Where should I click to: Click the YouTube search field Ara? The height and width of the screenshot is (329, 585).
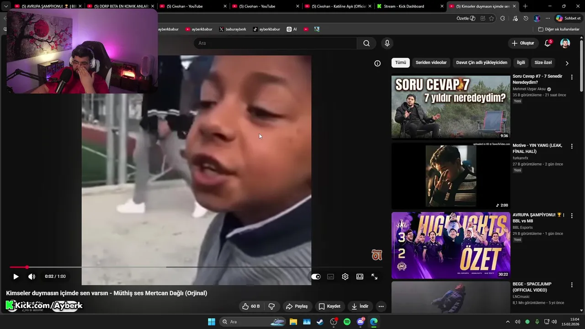276,43
